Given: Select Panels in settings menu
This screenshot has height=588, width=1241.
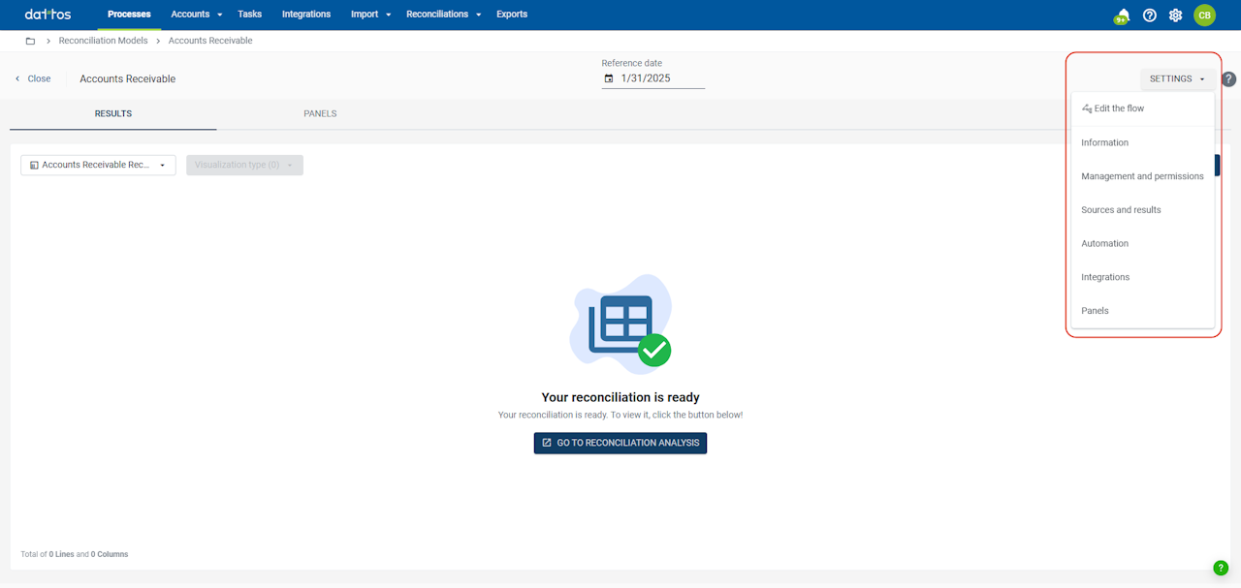Looking at the screenshot, I should click(1142, 311).
